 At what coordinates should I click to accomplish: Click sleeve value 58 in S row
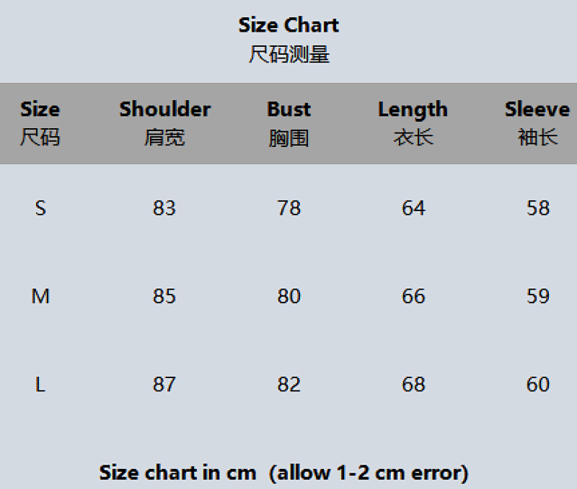tap(538, 208)
